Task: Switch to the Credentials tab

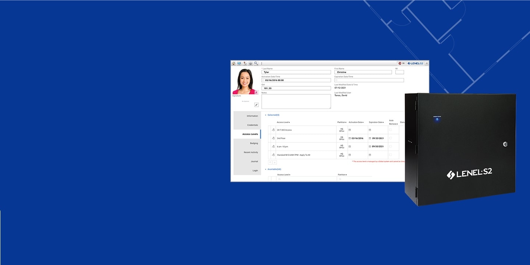Action: 252,125
